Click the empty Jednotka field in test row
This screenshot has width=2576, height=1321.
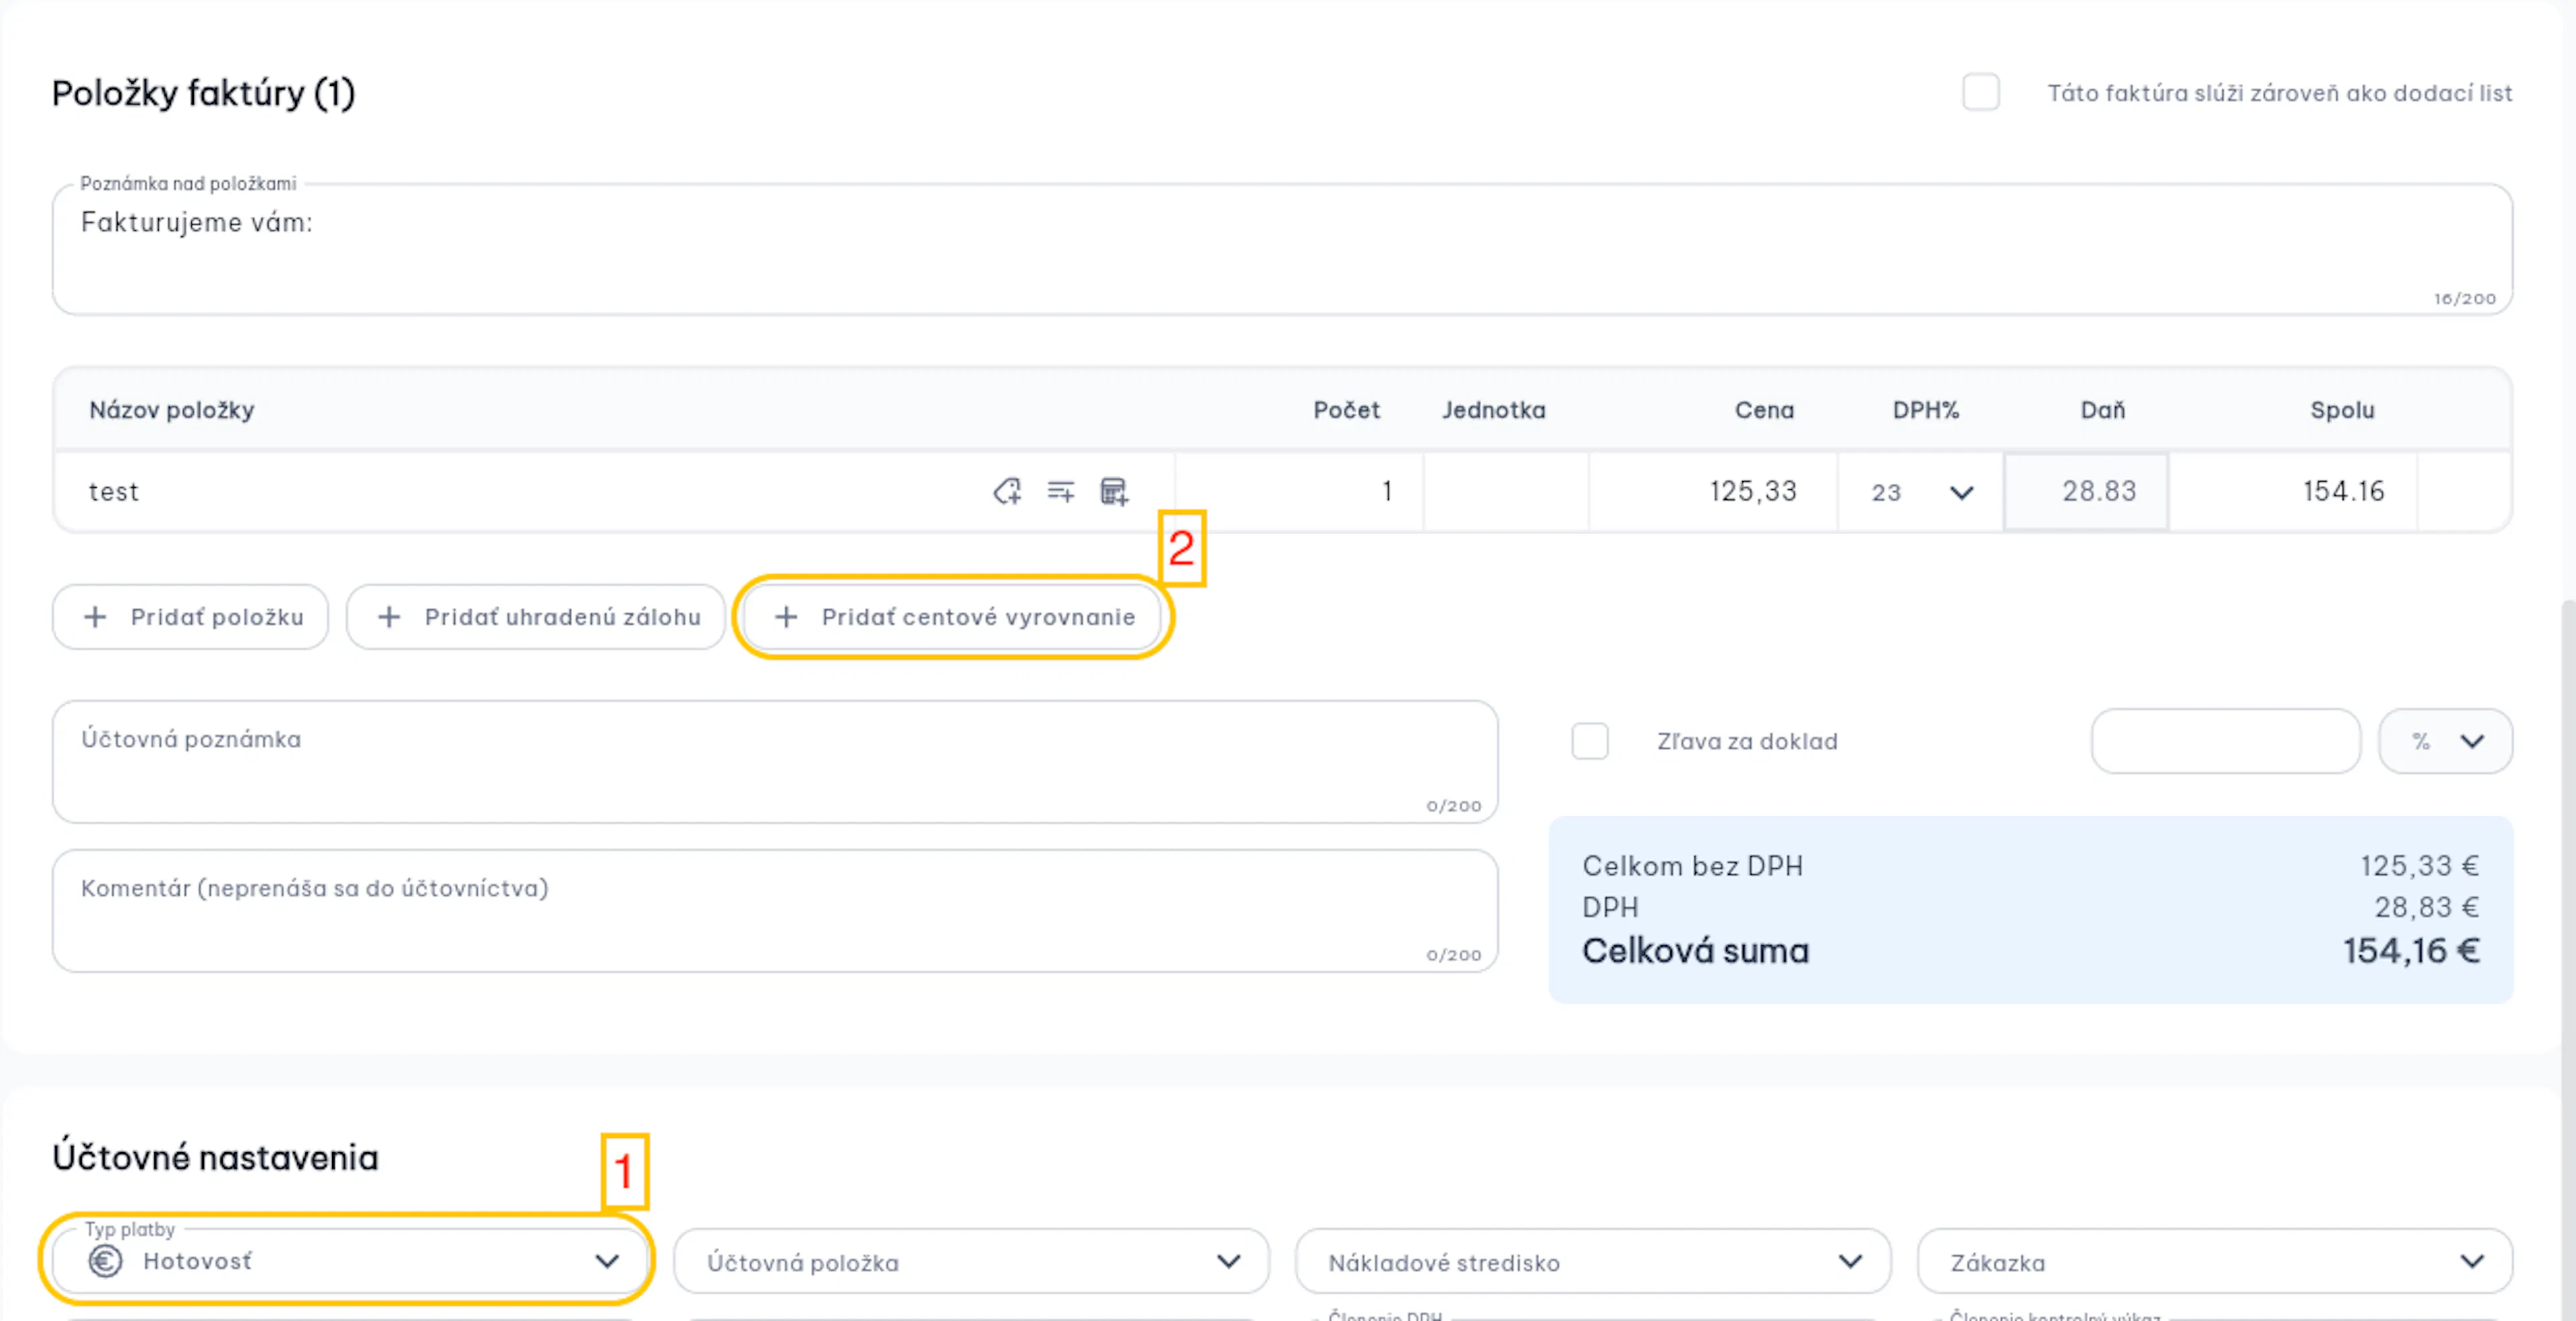pyautogui.click(x=1506, y=491)
